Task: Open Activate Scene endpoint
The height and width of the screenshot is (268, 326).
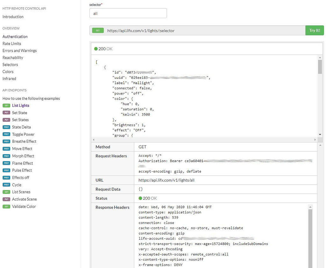Action: click(24, 199)
